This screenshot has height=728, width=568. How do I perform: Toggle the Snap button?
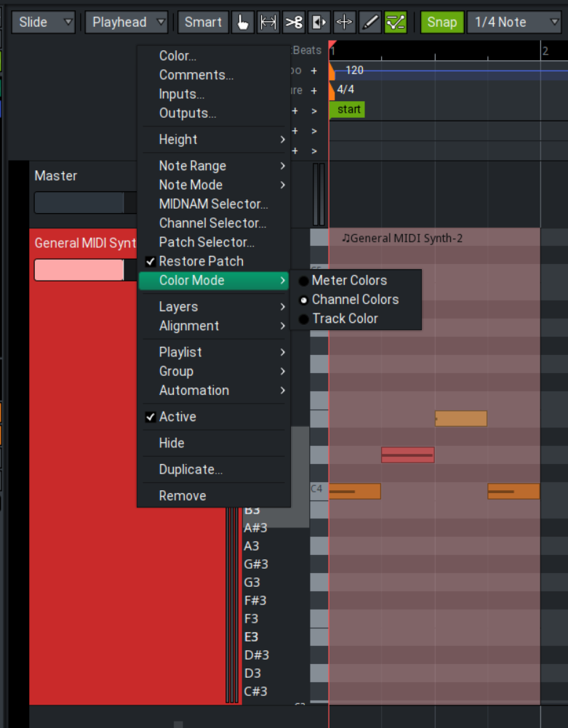(441, 23)
